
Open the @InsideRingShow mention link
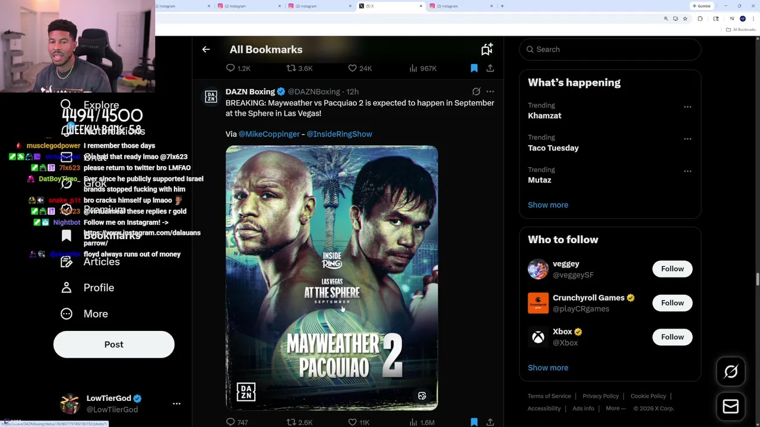pyautogui.click(x=340, y=134)
